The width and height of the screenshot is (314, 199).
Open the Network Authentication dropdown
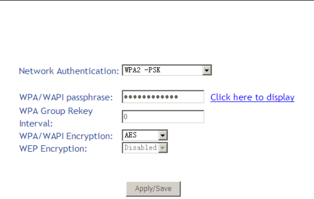point(167,70)
